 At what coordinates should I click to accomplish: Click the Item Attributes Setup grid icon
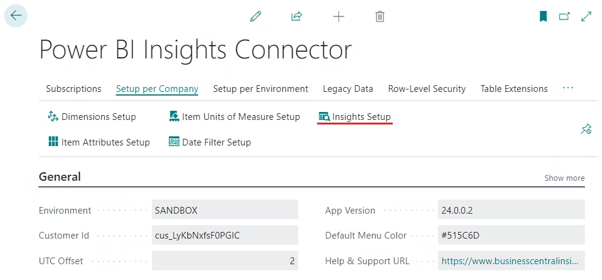(x=53, y=142)
